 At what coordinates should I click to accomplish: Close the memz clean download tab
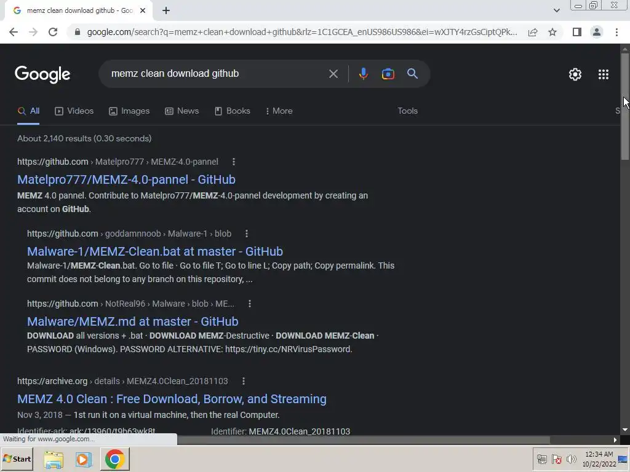(x=143, y=11)
